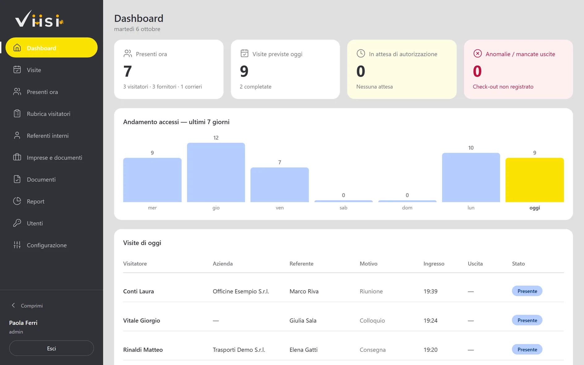Select Documenti in the sidebar

52,179
